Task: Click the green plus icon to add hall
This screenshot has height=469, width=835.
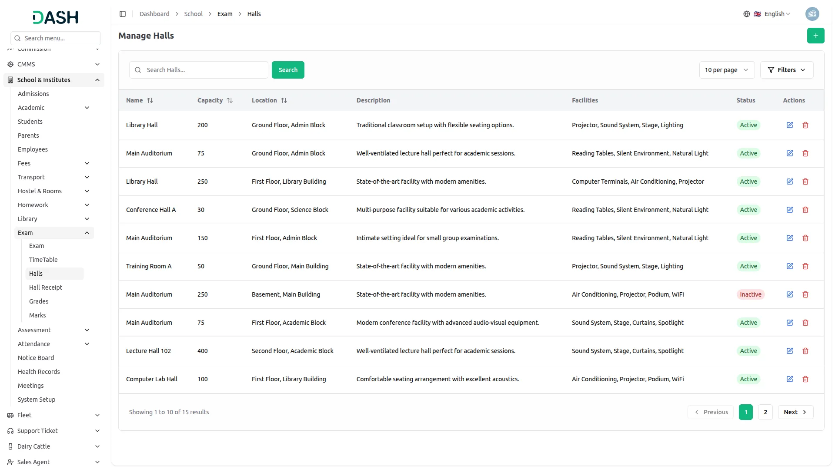Action: 816,36
